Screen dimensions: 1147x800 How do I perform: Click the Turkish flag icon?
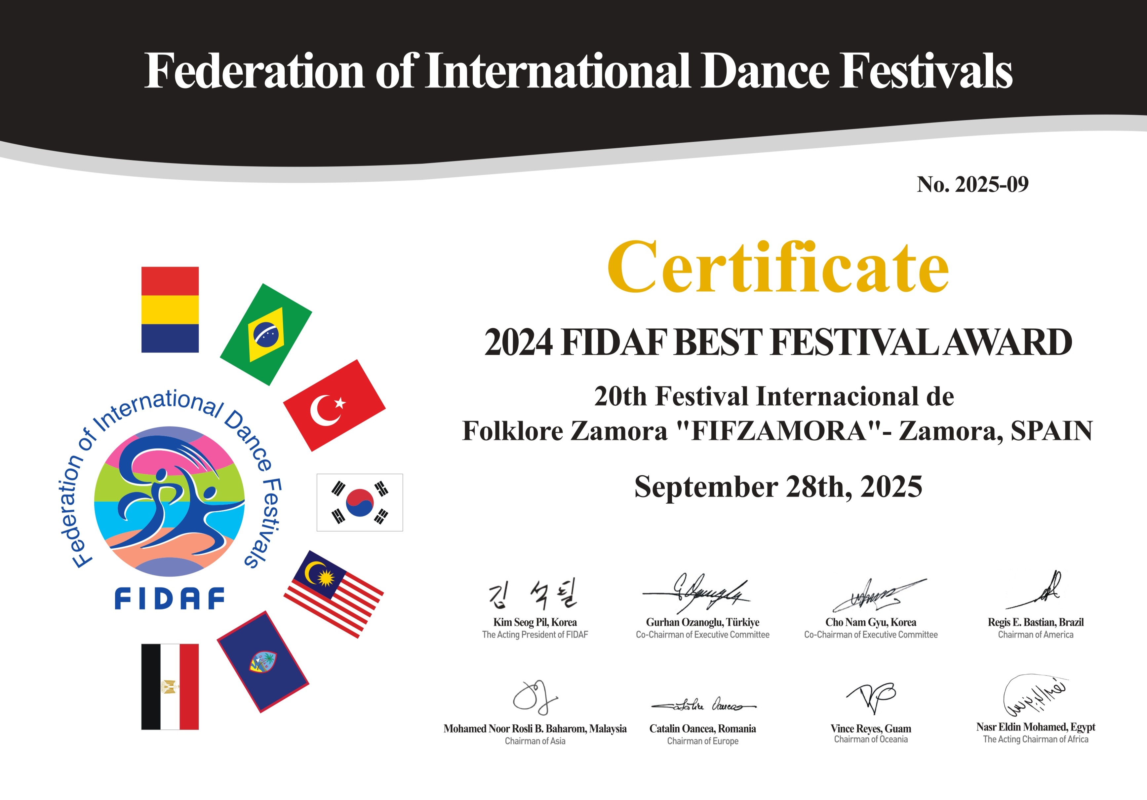click(x=334, y=405)
